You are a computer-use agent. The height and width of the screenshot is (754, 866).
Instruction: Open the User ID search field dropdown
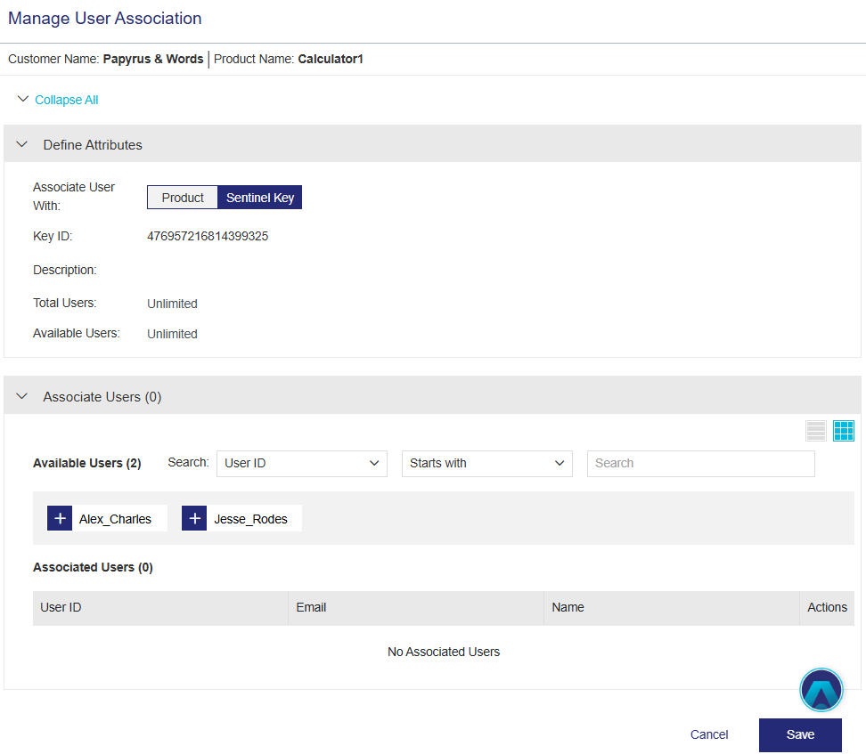(301, 463)
